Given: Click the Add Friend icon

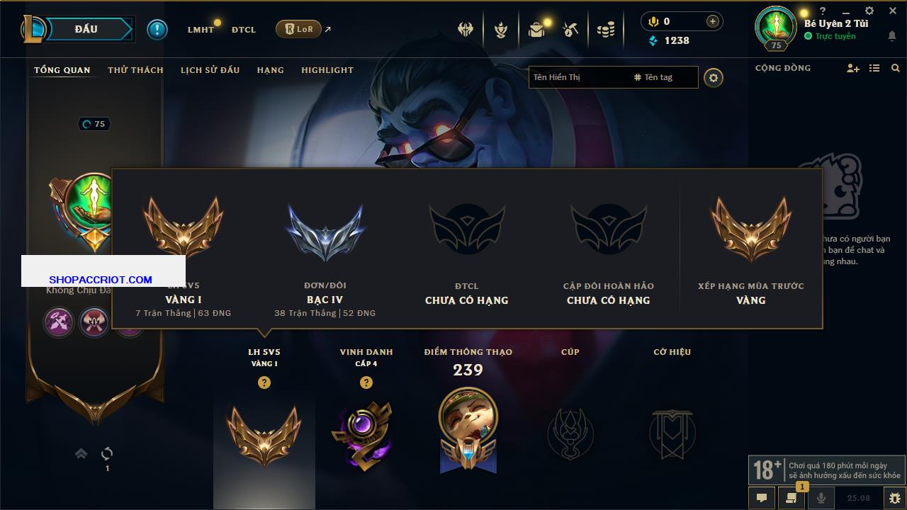Looking at the screenshot, I should (x=852, y=68).
